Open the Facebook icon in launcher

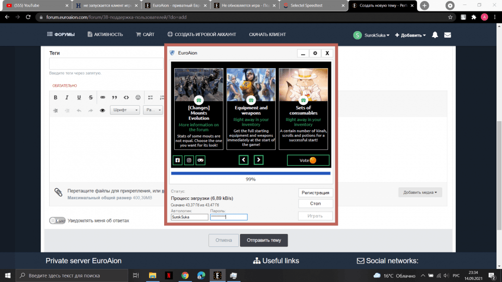coord(177,160)
